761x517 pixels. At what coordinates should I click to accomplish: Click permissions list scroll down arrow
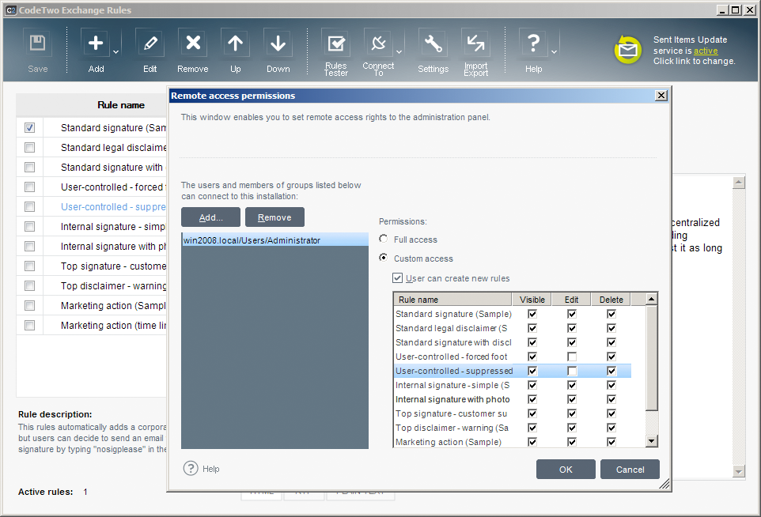pyautogui.click(x=652, y=441)
